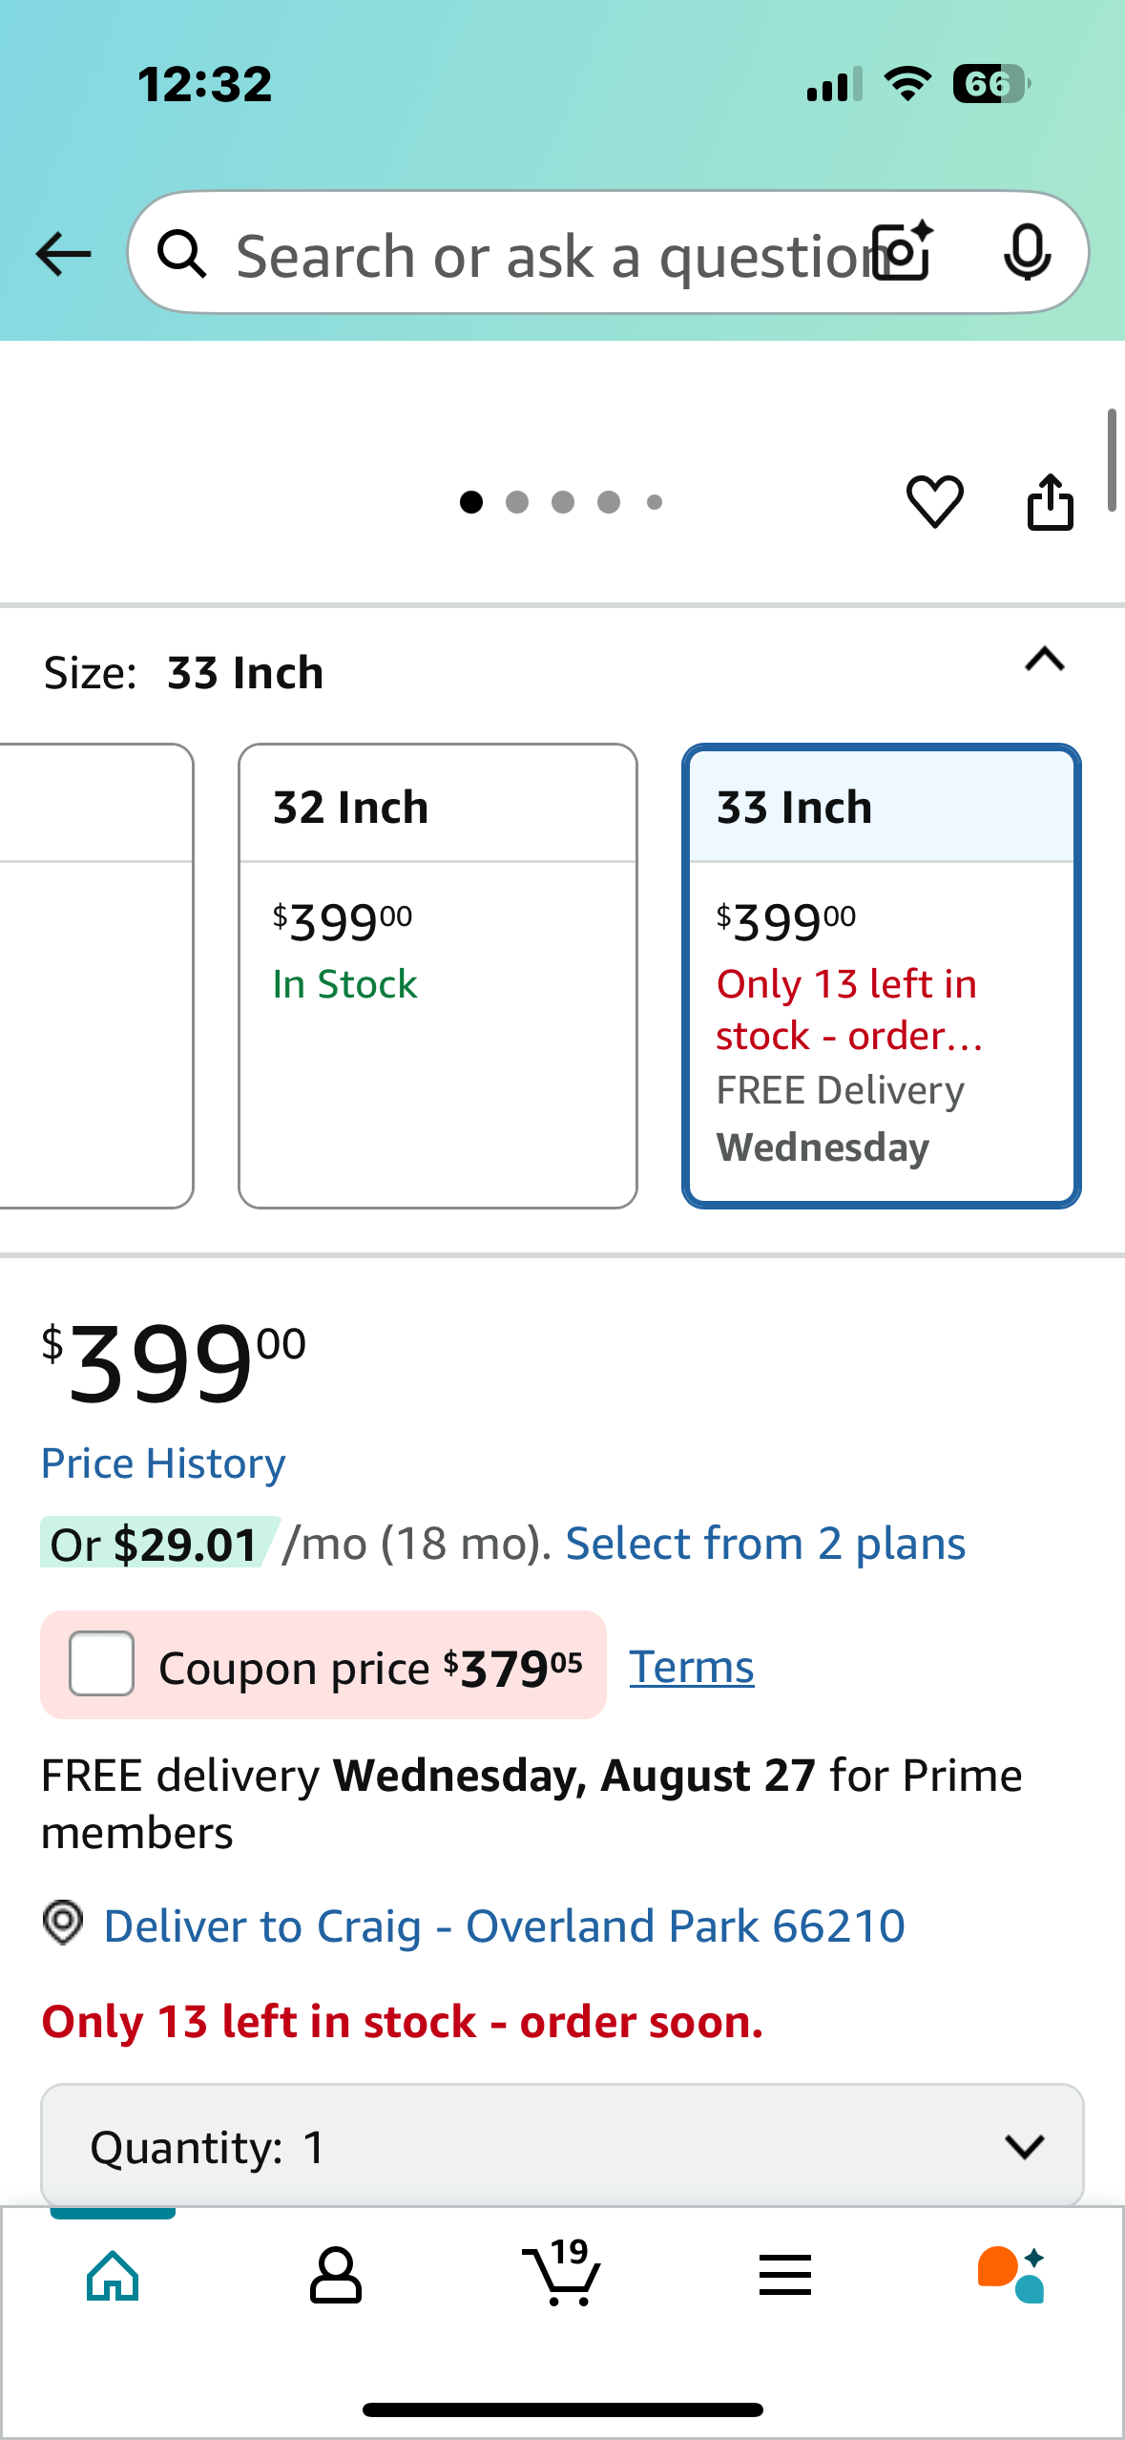Open the Rufus AI assistant icon
The image size is (1125, 2440).
click(x=1011, y=2274)
